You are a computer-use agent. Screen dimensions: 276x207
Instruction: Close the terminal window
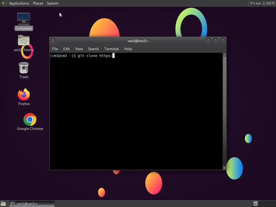[223, 40]
